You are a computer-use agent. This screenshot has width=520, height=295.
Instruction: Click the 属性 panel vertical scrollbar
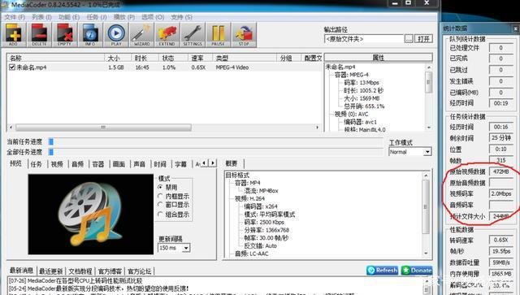[x=429, y=98]
